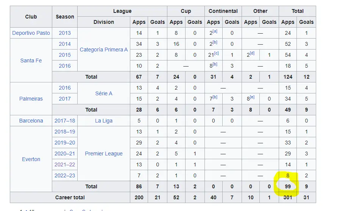This screenshot has height=211, width=337.
Task: Open the 2014 season link
Action: click(65, 44)
